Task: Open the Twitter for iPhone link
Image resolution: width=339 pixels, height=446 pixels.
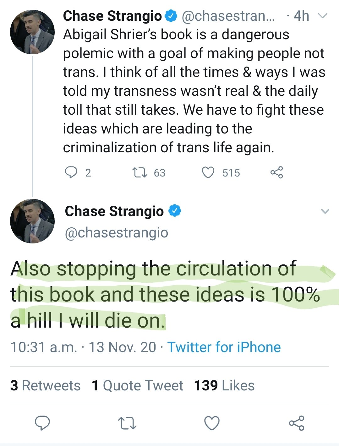Action: [x=224, y=347]
